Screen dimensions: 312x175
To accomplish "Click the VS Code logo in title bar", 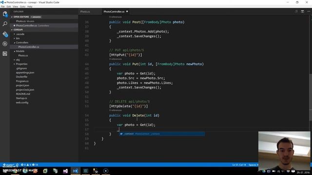I will pyautogui.click(x=2, y=2).
